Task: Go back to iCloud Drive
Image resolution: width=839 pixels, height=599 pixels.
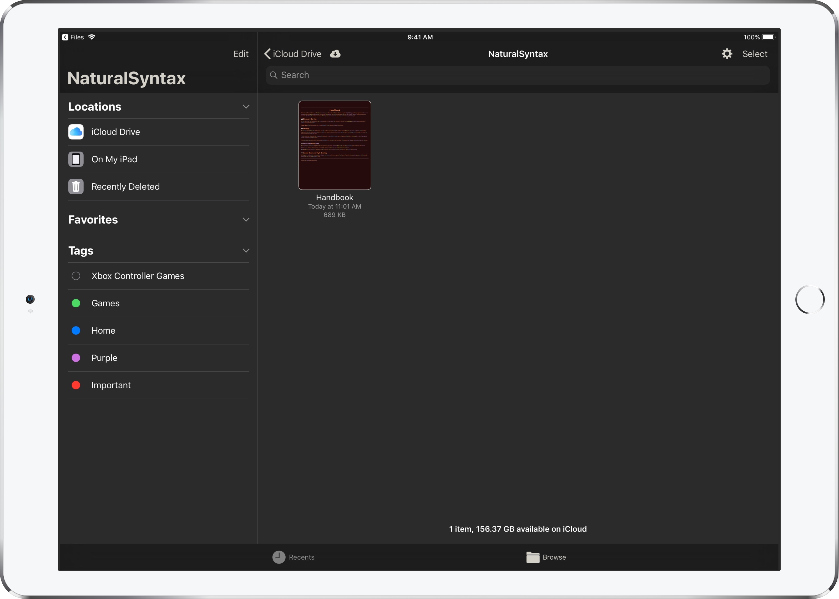Action: (x=293, y=54)
